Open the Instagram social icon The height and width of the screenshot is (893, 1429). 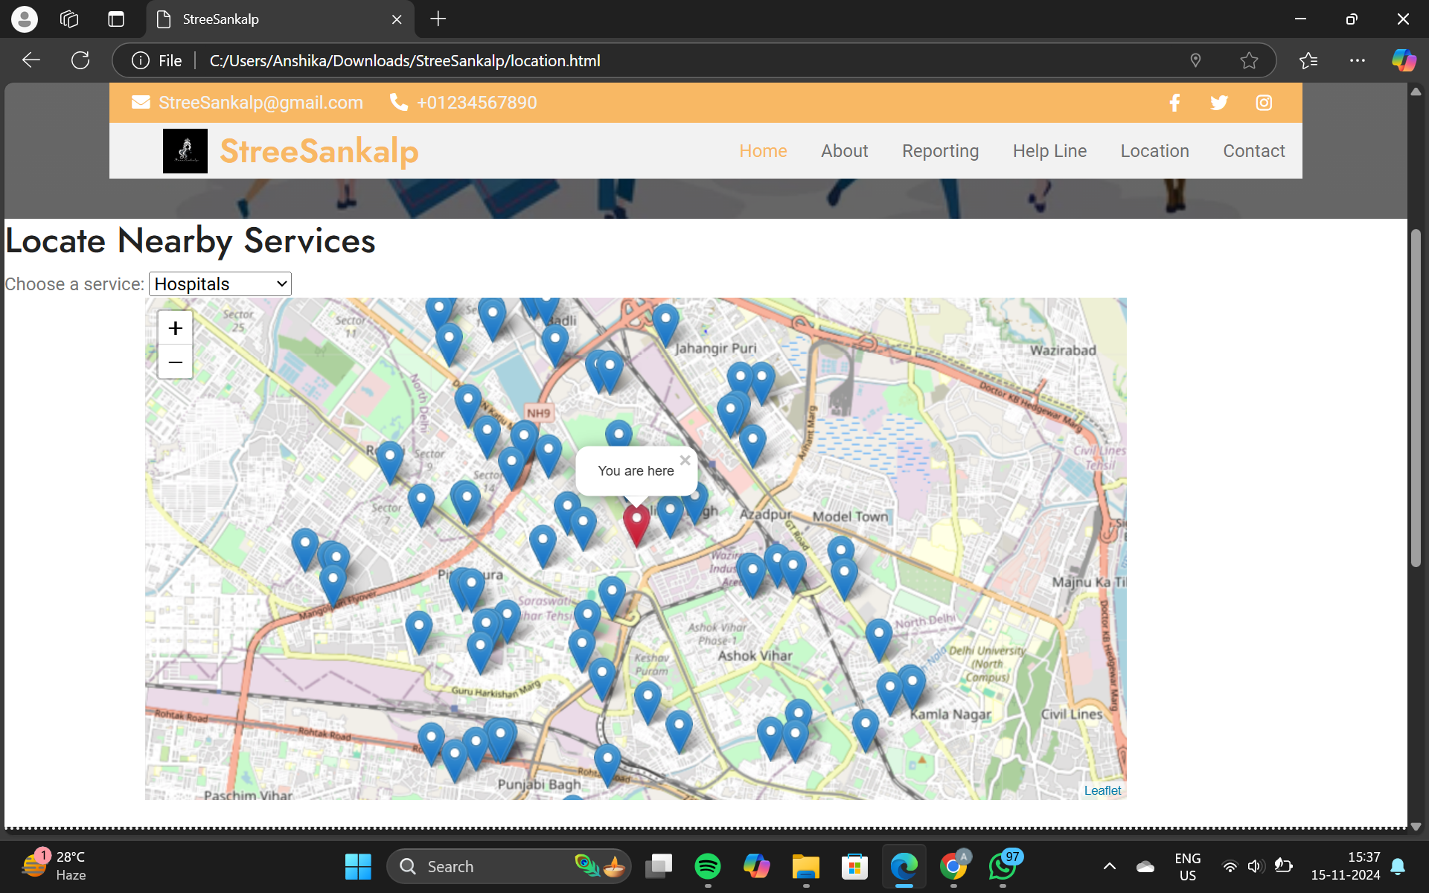pos(1264,103)
